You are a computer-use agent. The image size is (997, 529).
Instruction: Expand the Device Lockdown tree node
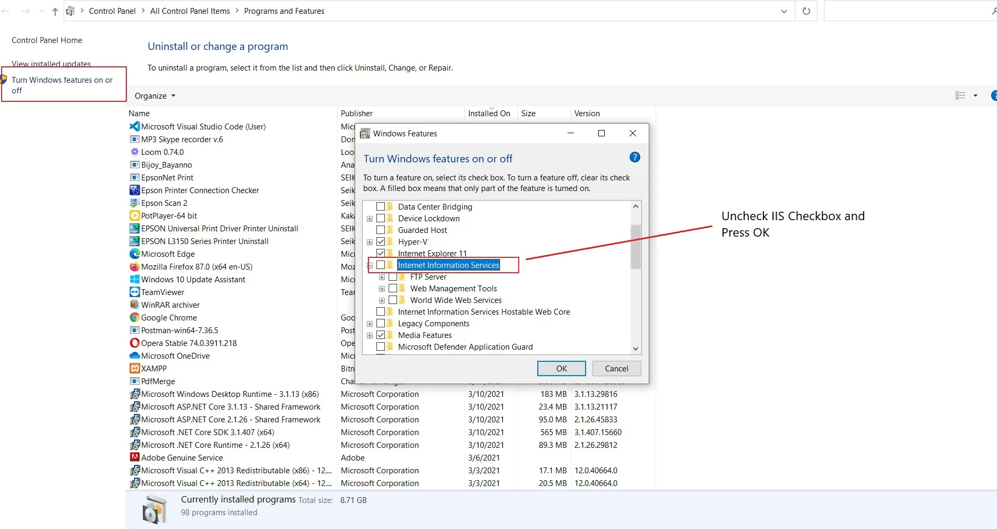[370, 219]
